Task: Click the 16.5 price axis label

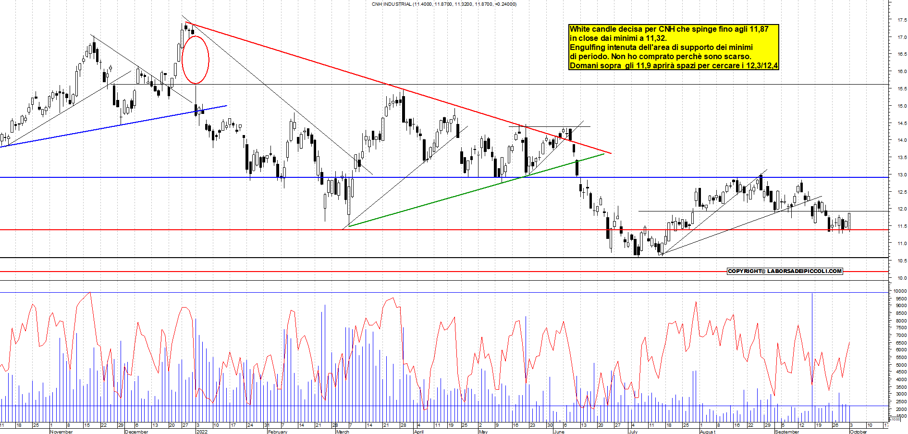Action: click(x=902, y=54)
